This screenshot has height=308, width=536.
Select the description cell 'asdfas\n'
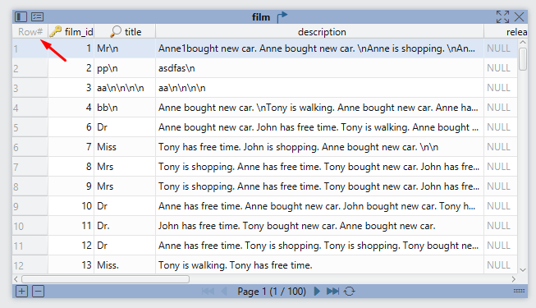tap(319, 68)
